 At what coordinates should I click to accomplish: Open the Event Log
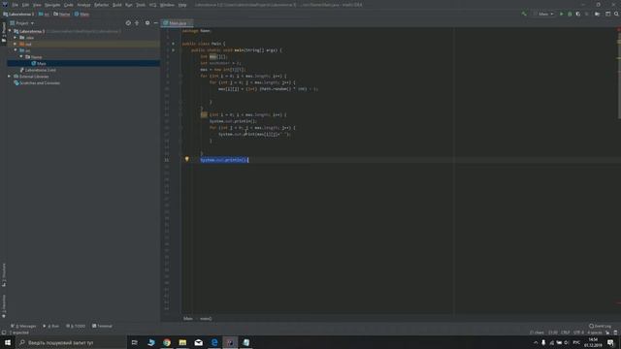600,326
